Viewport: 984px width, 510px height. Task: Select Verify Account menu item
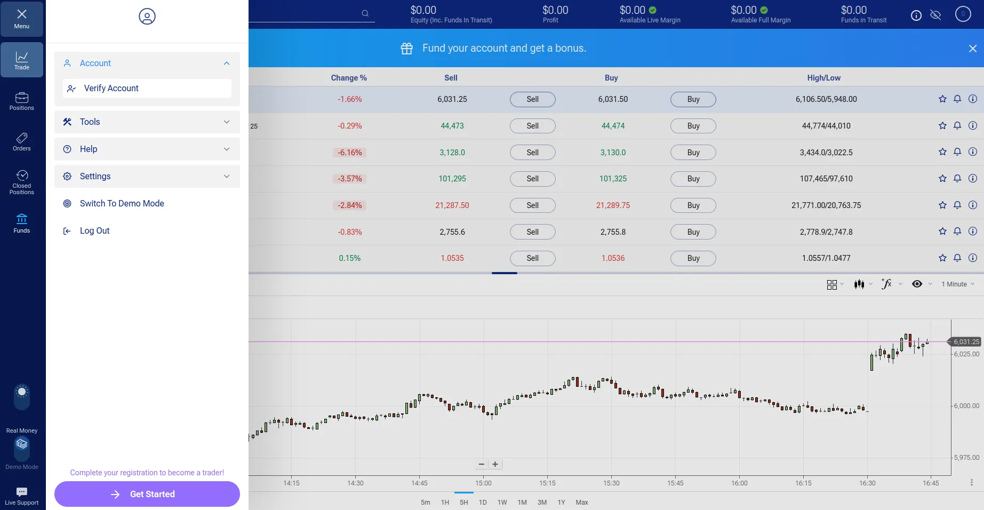click(x=147, y=89)
